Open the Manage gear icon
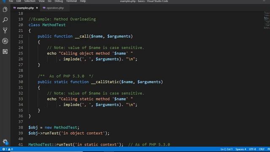This screenshot has height=152, width=270. 5,142
